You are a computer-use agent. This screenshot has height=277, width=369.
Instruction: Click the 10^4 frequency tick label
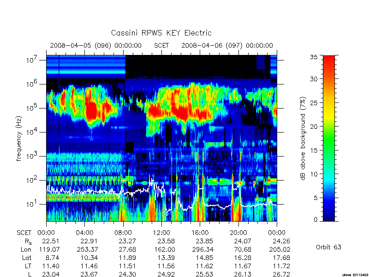(31, 132)
